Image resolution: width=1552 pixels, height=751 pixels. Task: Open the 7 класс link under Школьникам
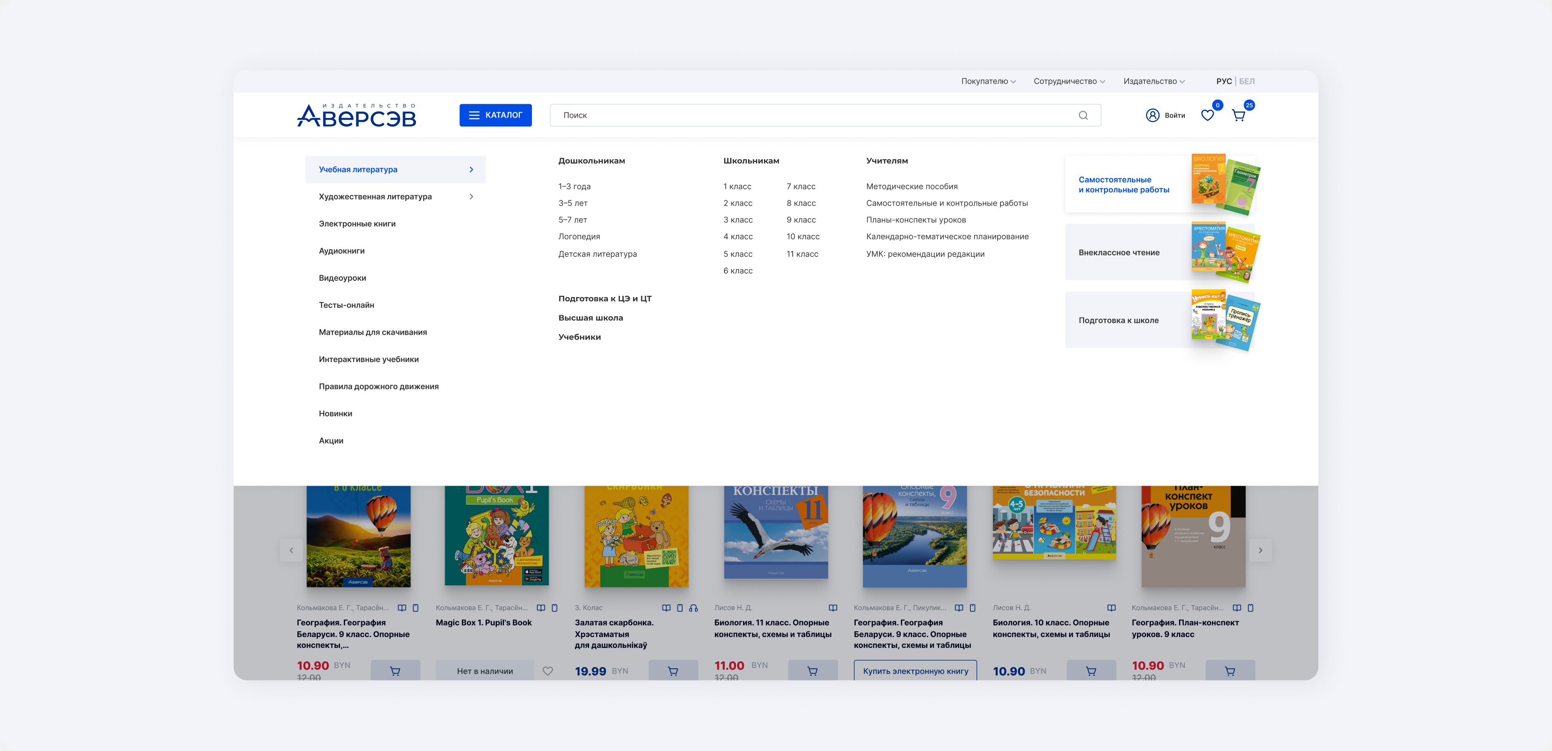801,186
